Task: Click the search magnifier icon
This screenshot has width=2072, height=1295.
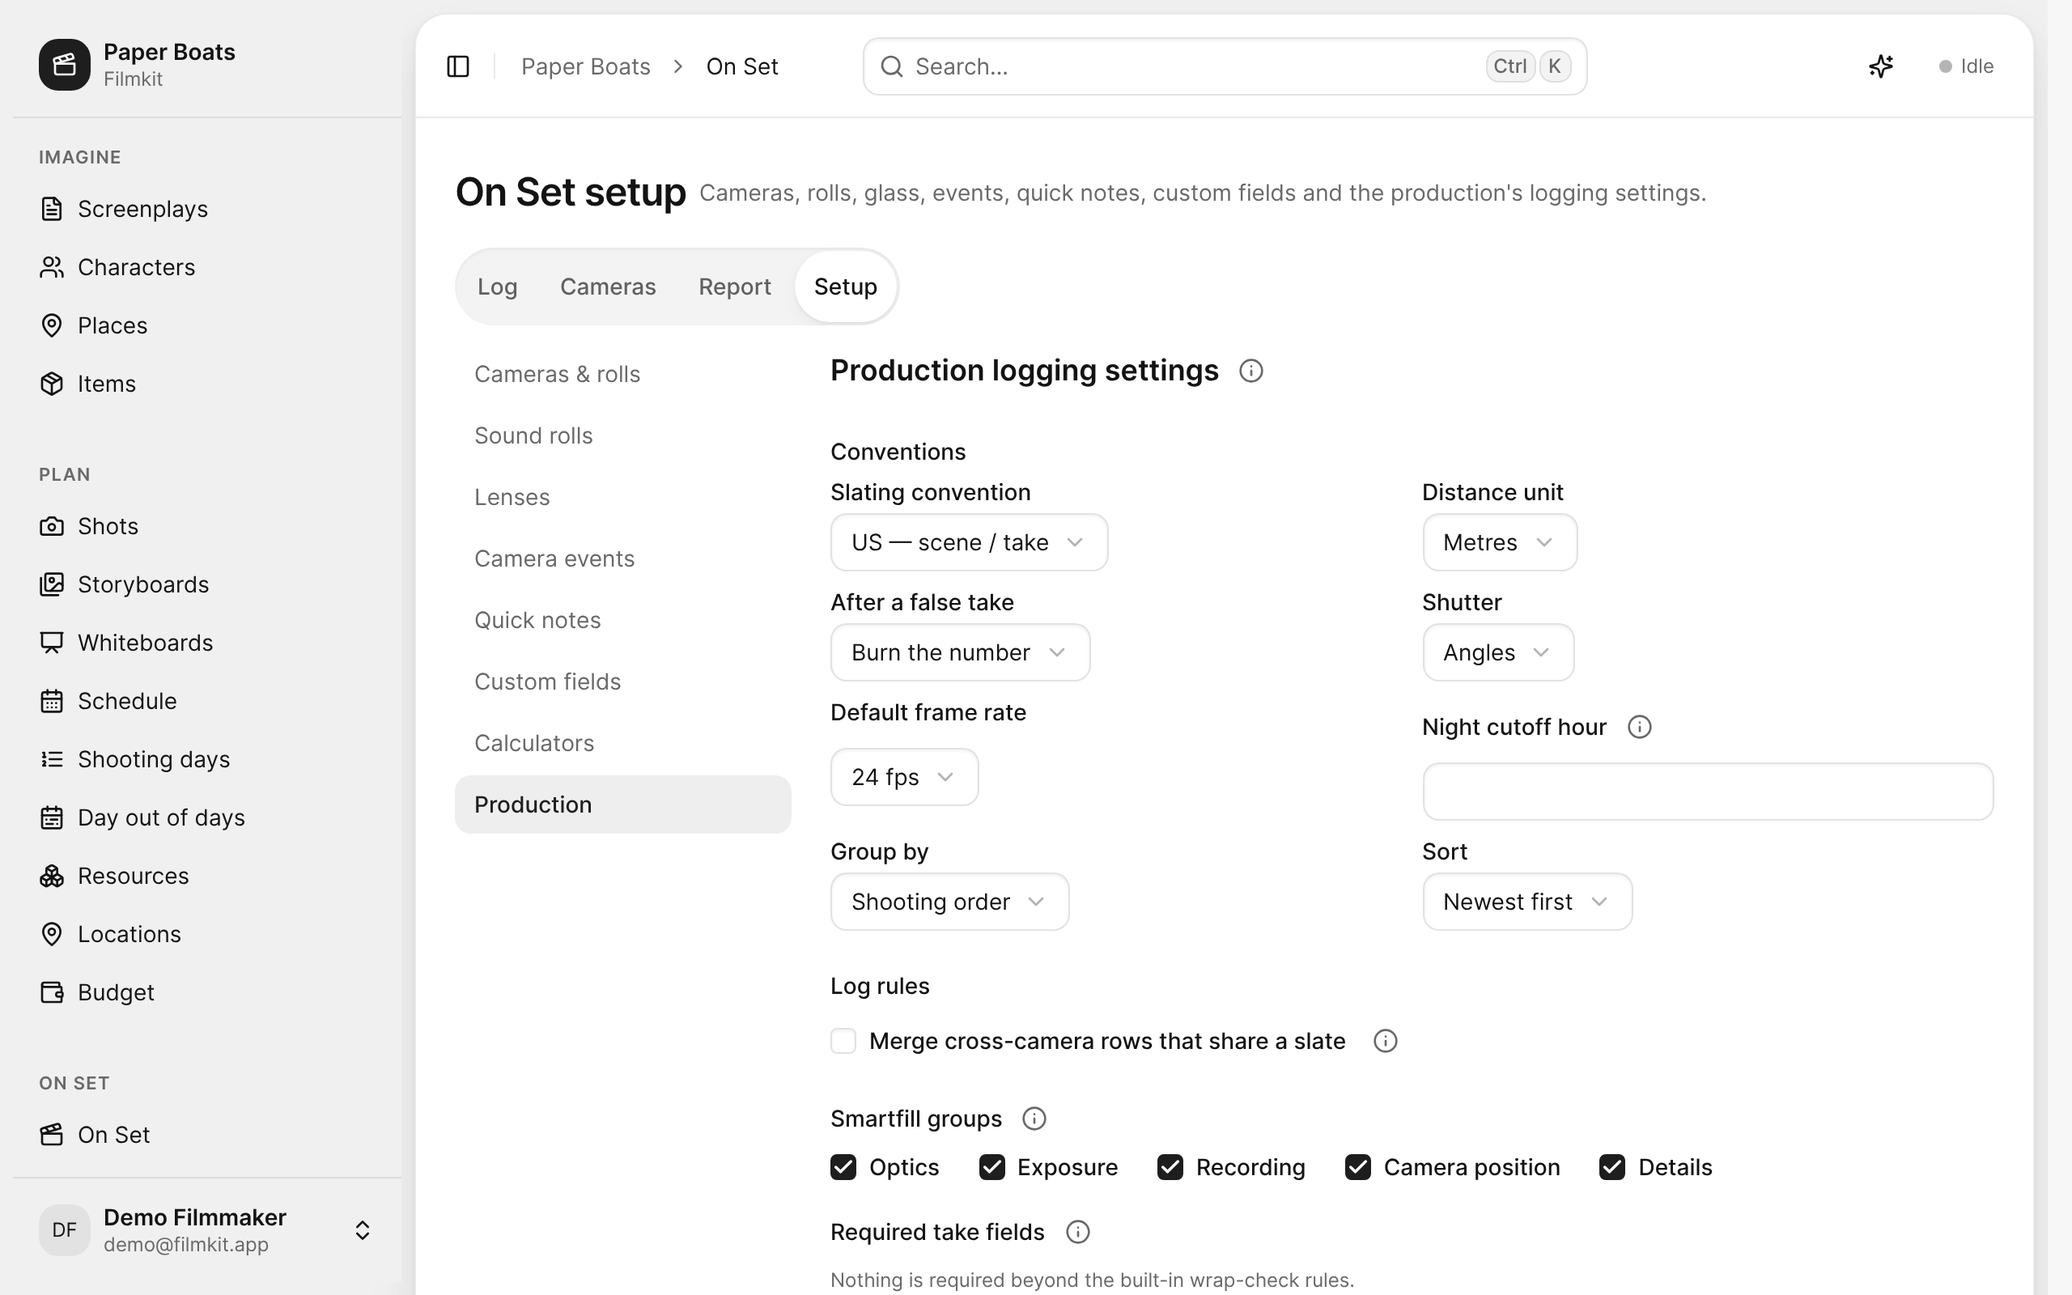Action: tap(891, 66)
